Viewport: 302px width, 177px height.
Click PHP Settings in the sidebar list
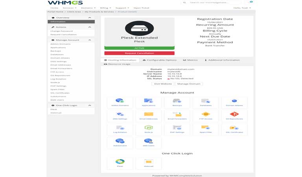pos(58,86)
